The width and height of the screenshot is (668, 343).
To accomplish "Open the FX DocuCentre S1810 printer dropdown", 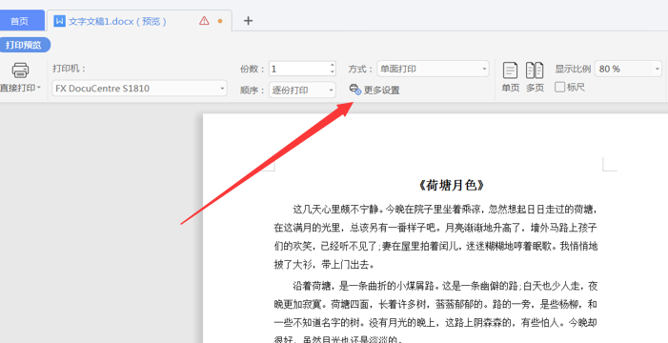I will [139, 89].
